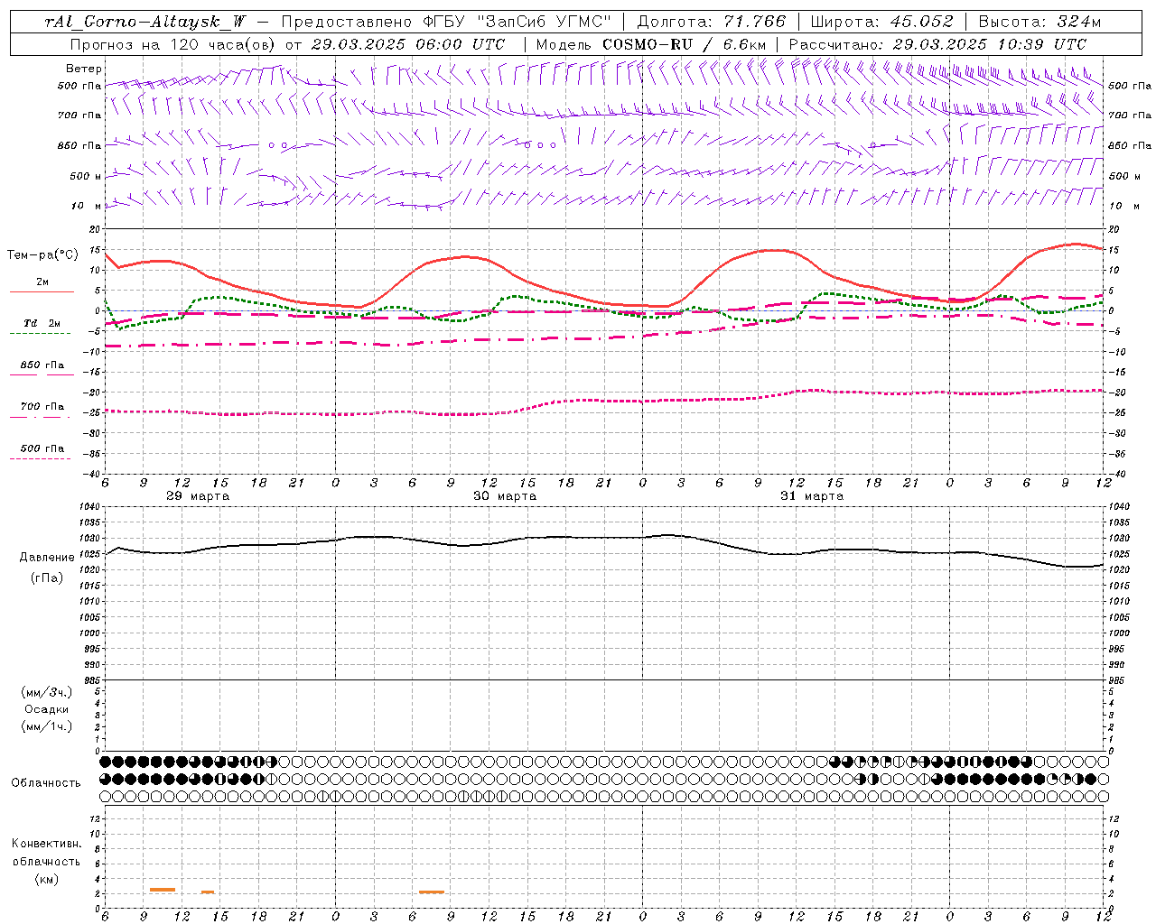Click the 850 гПа temperature legend entry

click(x=42, y=365)
